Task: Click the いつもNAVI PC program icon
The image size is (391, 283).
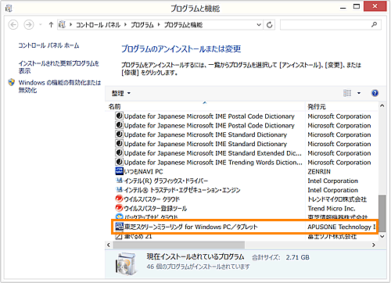Action: tap(119, 171)
